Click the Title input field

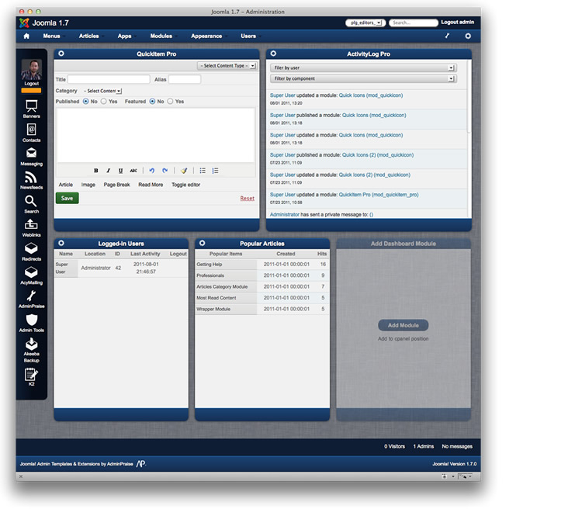(109, 79)
